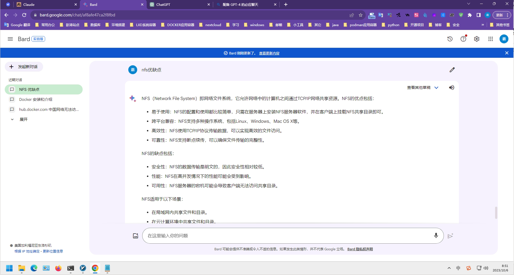Image resolution: width=514 pixels, height=275 pixels.
Task: Close the Bard browser tab
Action: click(x=142, y=4)
